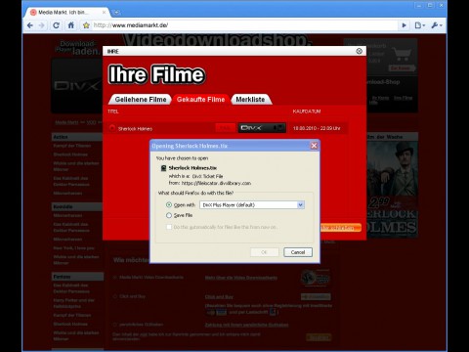Click the Cancel button in dialog

coord(298,252)
